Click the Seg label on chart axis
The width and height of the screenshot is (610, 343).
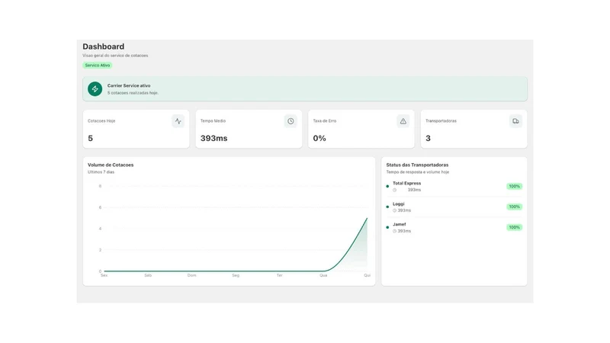point(236,275)
